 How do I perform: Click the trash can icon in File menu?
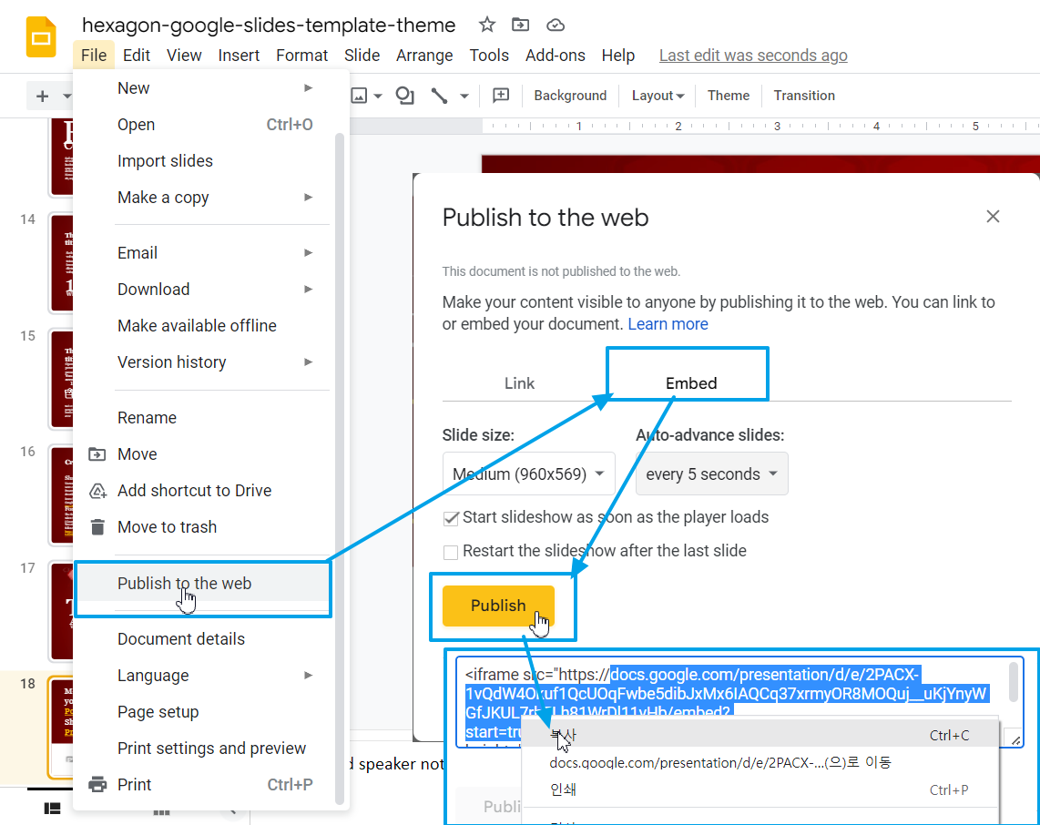(x=97, y=527)
